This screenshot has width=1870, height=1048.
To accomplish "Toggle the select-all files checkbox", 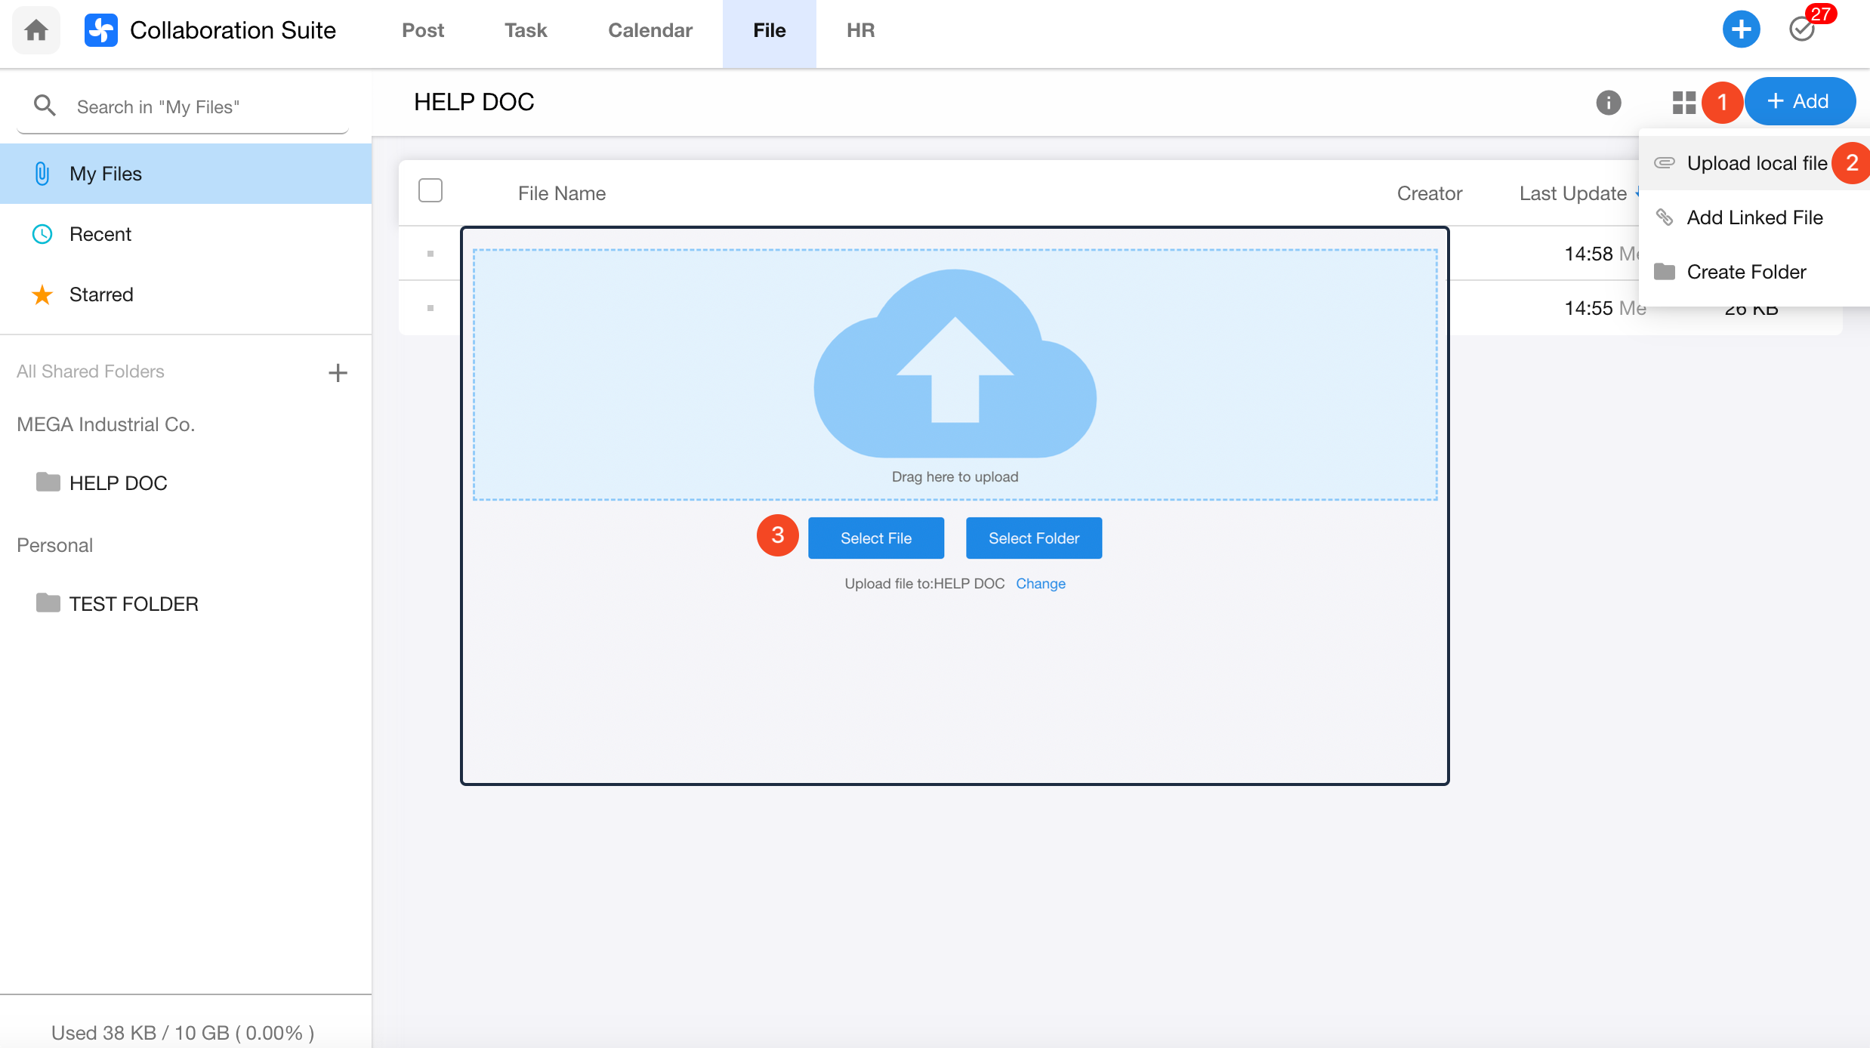I will tap(430, 190).
